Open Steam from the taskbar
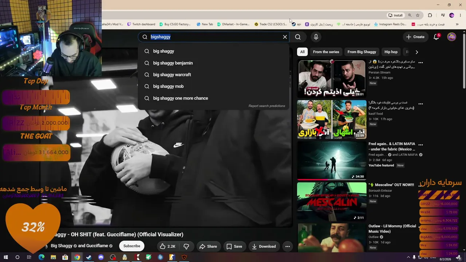Screen dimensions: 466x262 point(89,257)
